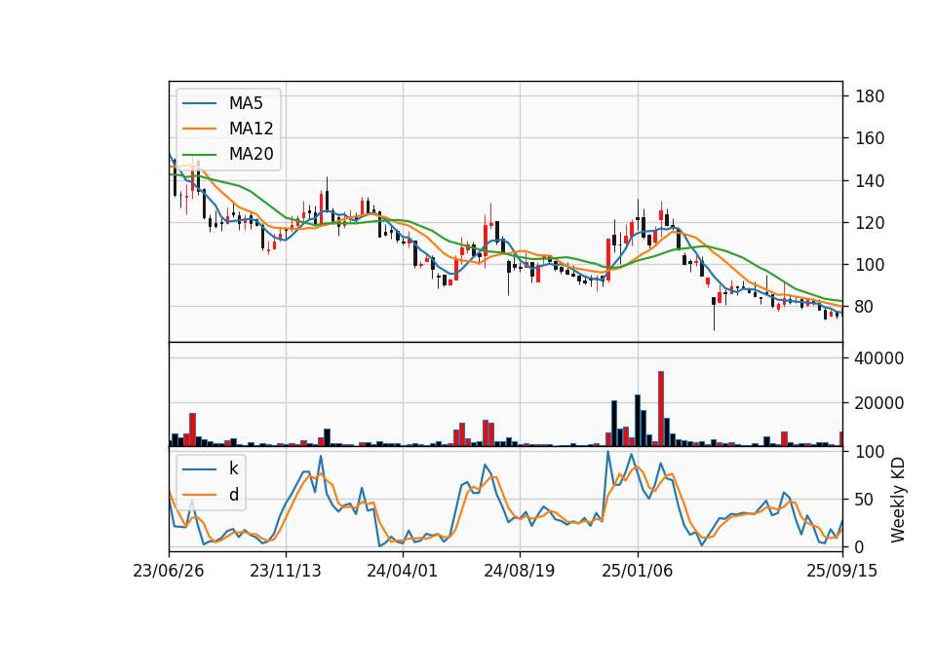Click the MA12 legend label
Viewport: 936px width, 672px height.
pyautogui.click(x=251, y=129)
